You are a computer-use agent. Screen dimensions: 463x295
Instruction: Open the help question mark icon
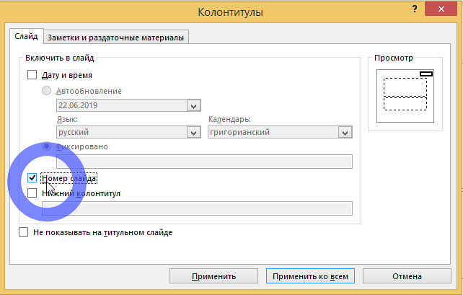(415, 9)
